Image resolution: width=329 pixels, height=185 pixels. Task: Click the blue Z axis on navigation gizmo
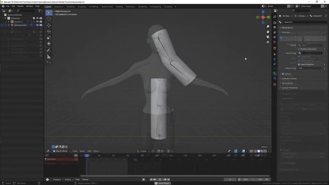tap(263, 12)
